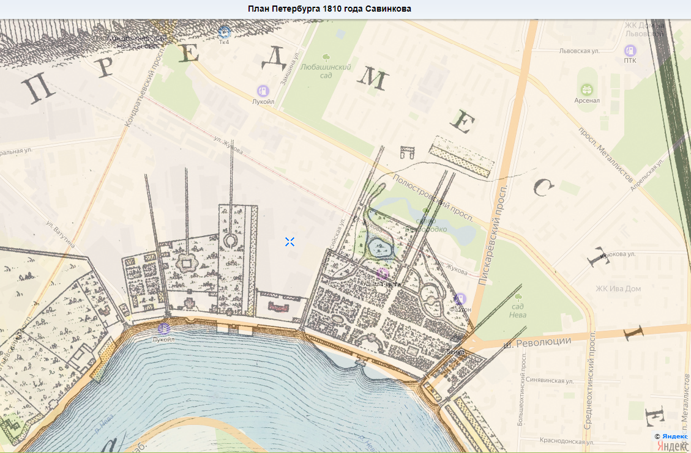Click the Краснодонская ул. label
The width and height of the screenshot is (691, 453).
(x=567, y=441)
